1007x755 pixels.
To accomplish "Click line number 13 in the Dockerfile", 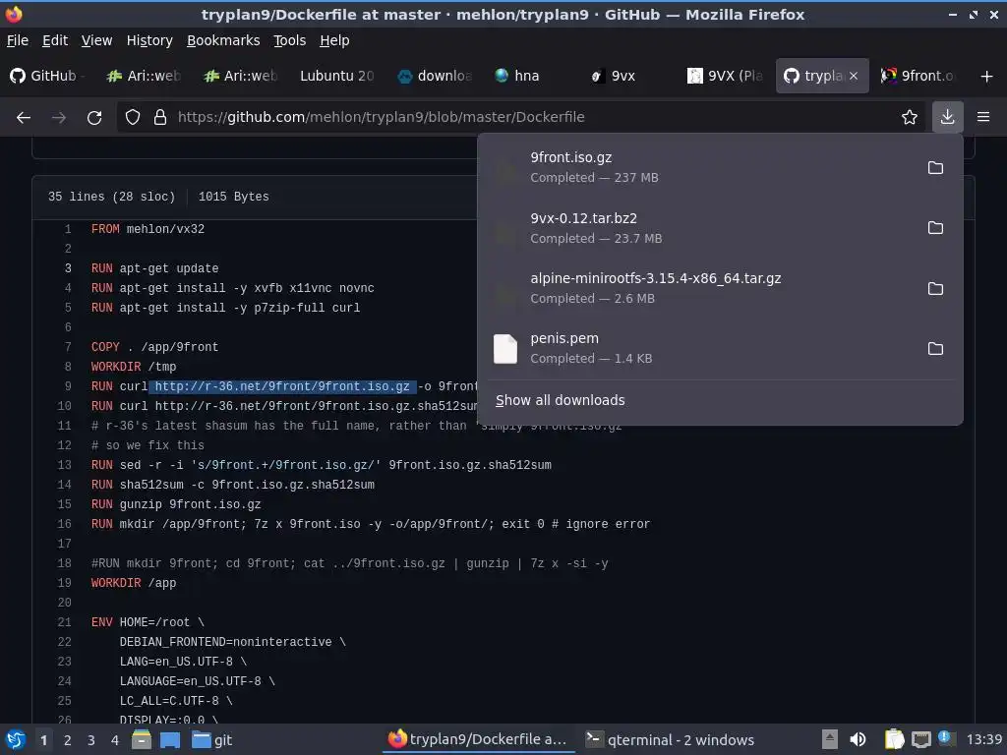I will point(64,465).
